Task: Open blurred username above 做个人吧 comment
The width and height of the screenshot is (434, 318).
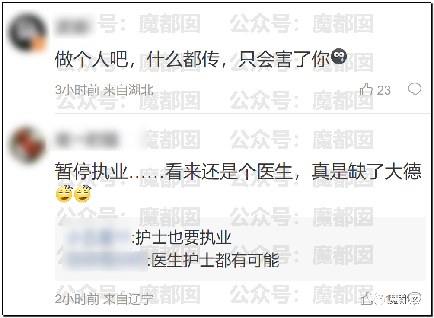Action: click(73, 27)
